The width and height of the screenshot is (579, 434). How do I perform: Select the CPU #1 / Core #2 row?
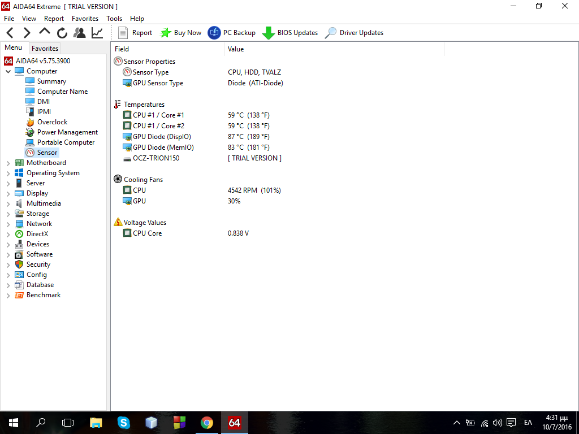(158, 126)
